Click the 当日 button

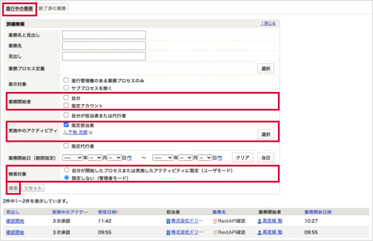point(266,158)
